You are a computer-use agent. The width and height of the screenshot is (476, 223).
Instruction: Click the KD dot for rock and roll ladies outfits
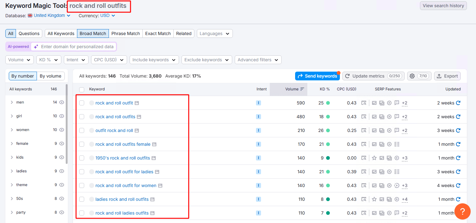[328, 213]
